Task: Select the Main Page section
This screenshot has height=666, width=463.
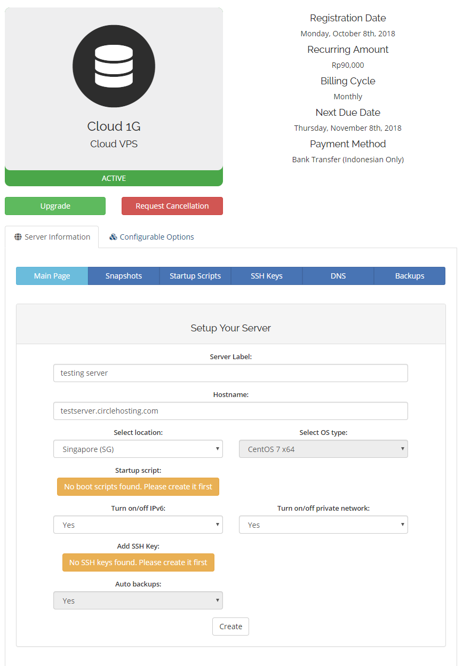Action: (52, 276)
